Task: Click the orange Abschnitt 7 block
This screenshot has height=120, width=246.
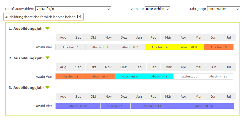Action: pos(100,77)
